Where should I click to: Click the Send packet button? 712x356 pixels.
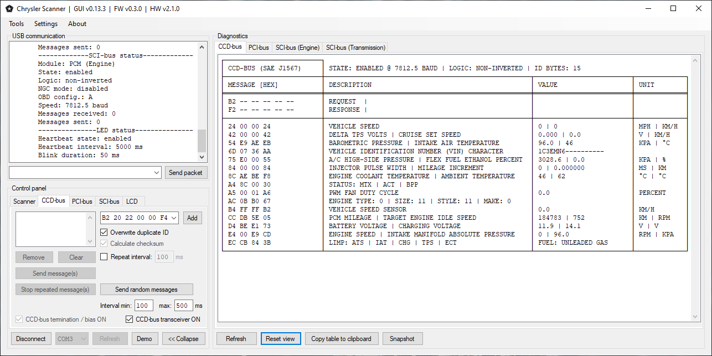click(185, 173)
